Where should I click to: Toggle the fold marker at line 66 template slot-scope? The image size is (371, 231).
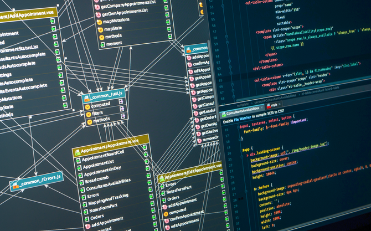pos(233,85)
